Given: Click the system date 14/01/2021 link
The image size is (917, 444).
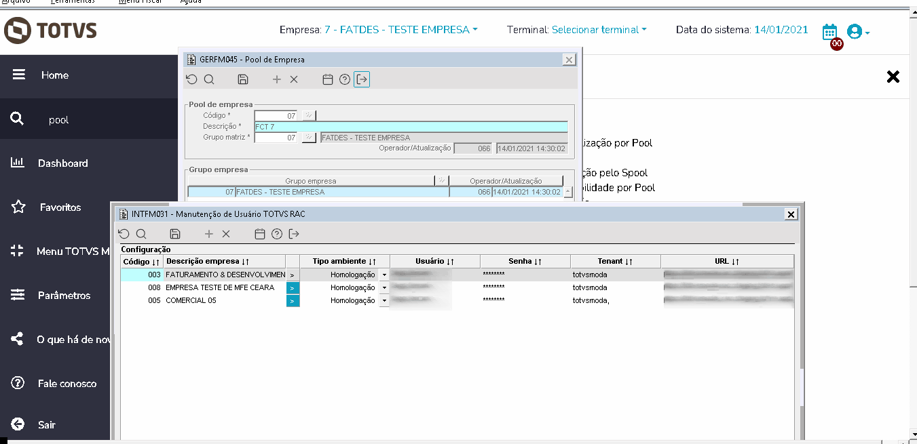Looking at the screenshot, I should (x=781, y=30).
